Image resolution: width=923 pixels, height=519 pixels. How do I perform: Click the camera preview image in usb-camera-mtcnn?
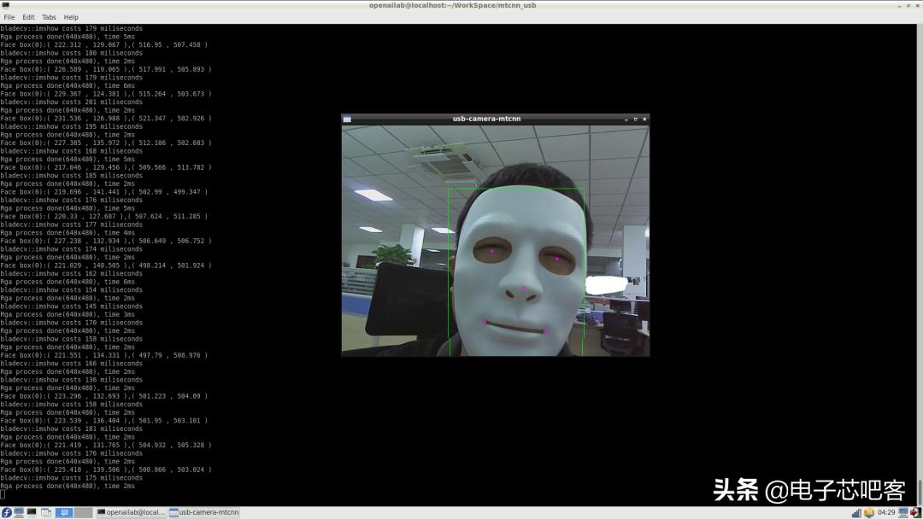tap(496, 241)
